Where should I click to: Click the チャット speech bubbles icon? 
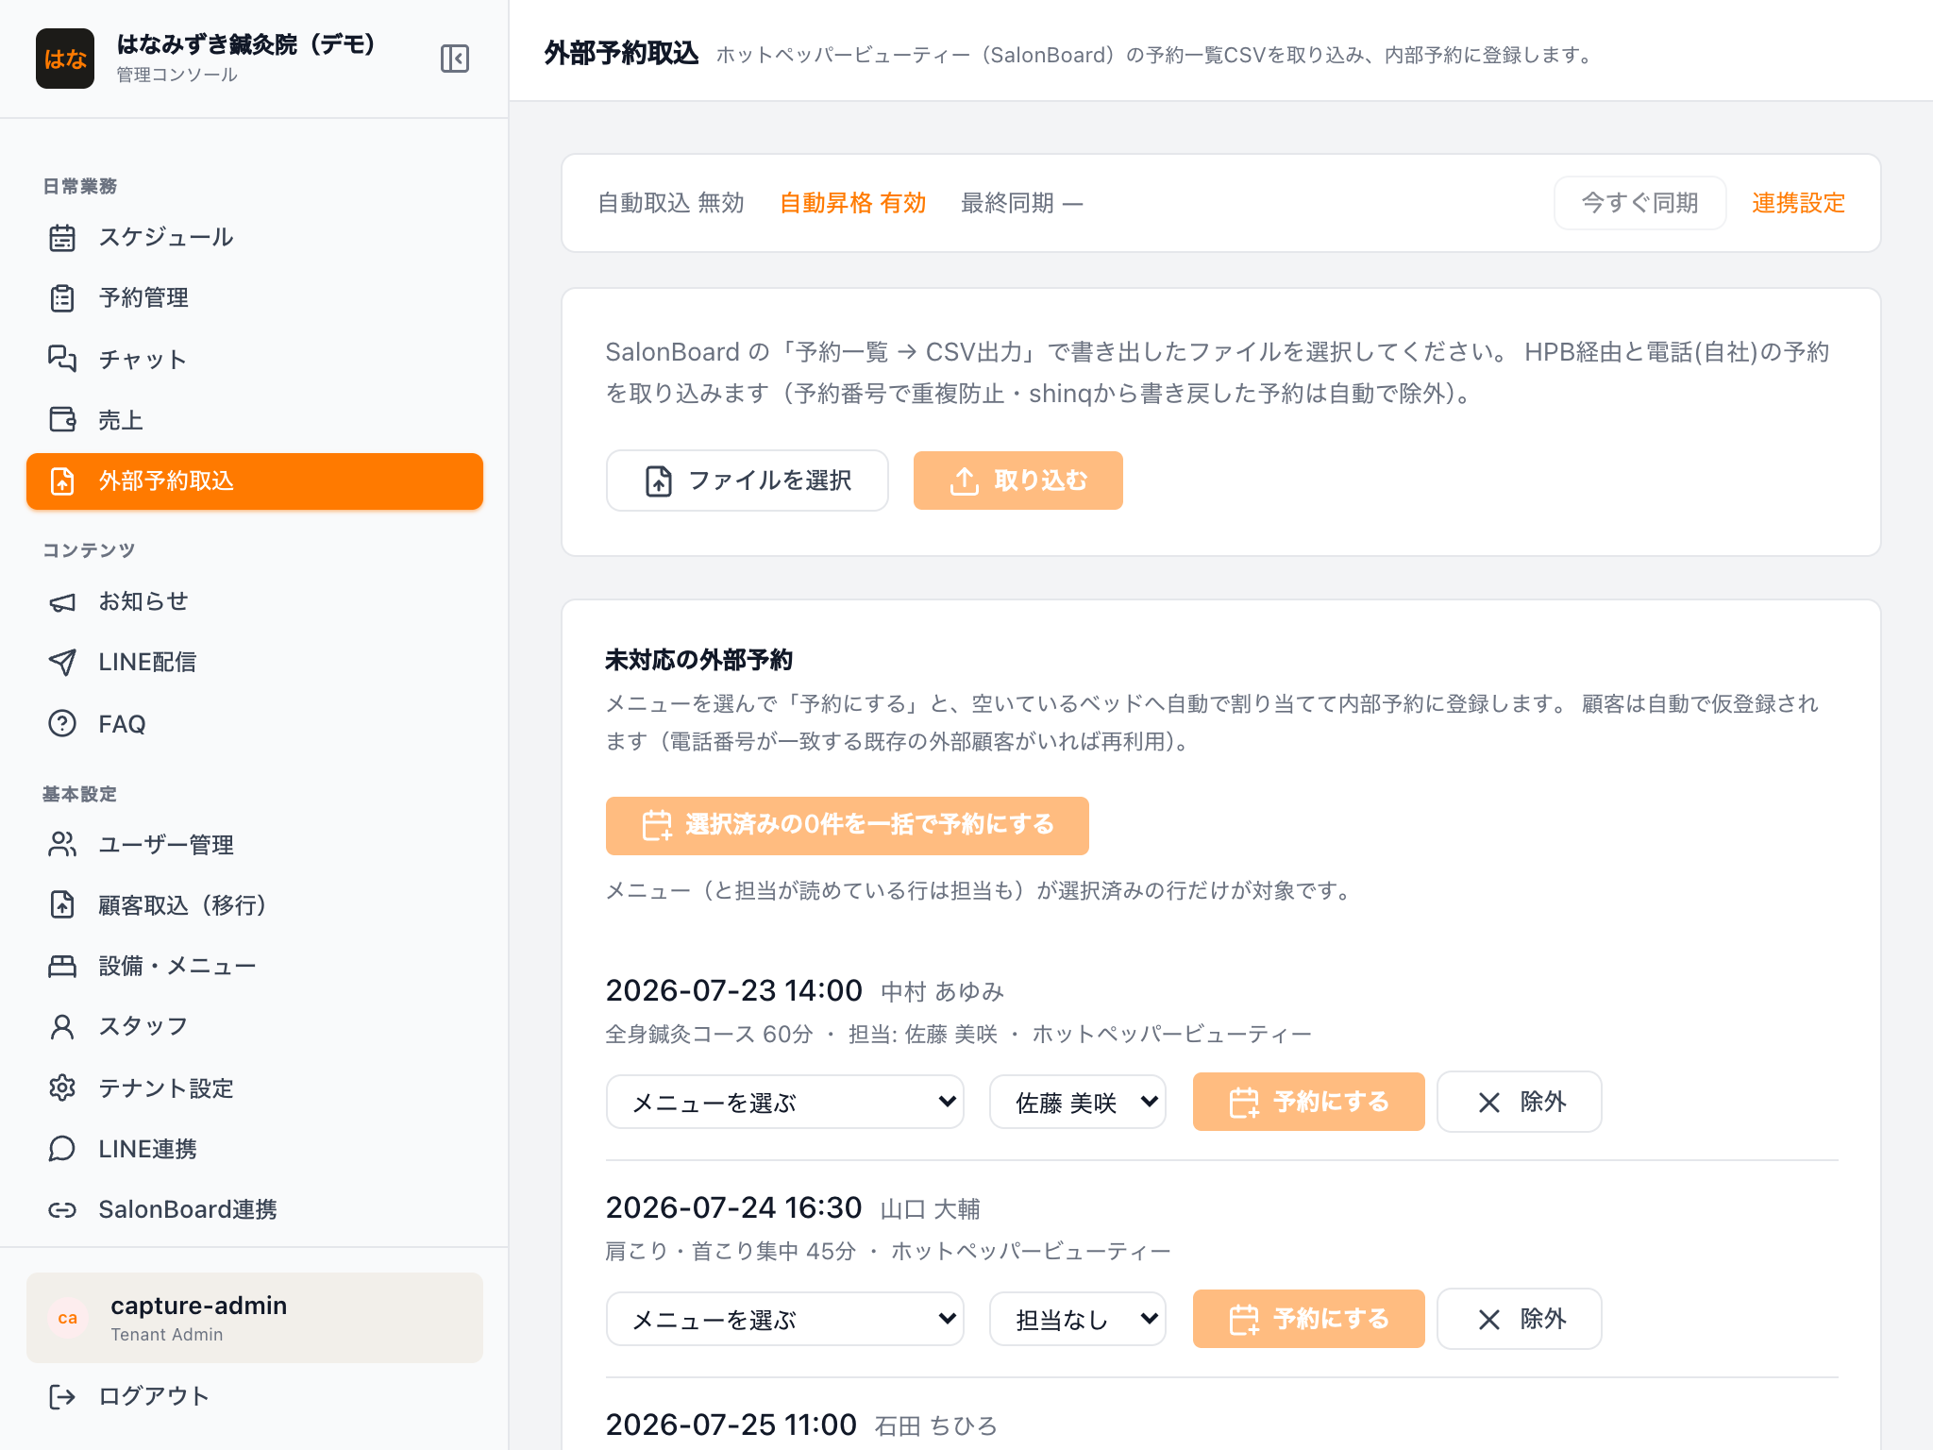click(x=62, y=359)
